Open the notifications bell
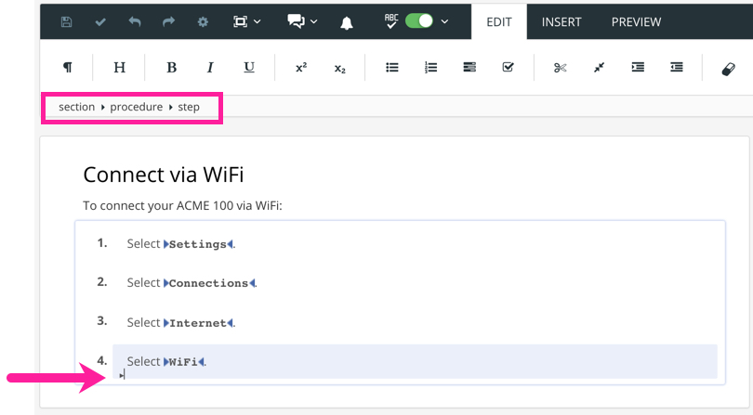753x415 pixels. point(346,21)
